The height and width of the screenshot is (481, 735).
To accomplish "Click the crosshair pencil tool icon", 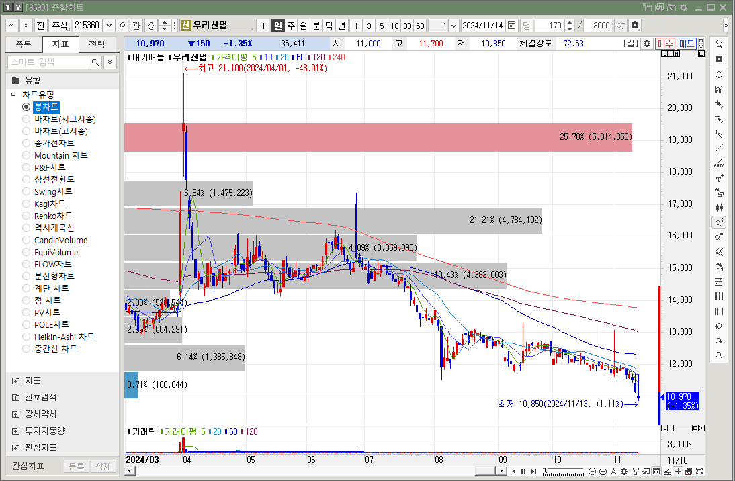I will [x=719, y=104].
